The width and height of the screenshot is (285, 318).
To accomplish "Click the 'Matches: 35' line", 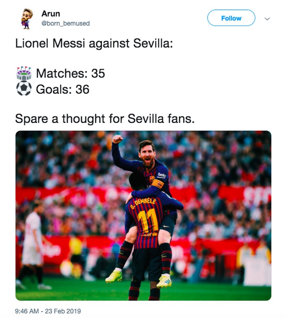I will pyautogui.click(x=70, y=73).
